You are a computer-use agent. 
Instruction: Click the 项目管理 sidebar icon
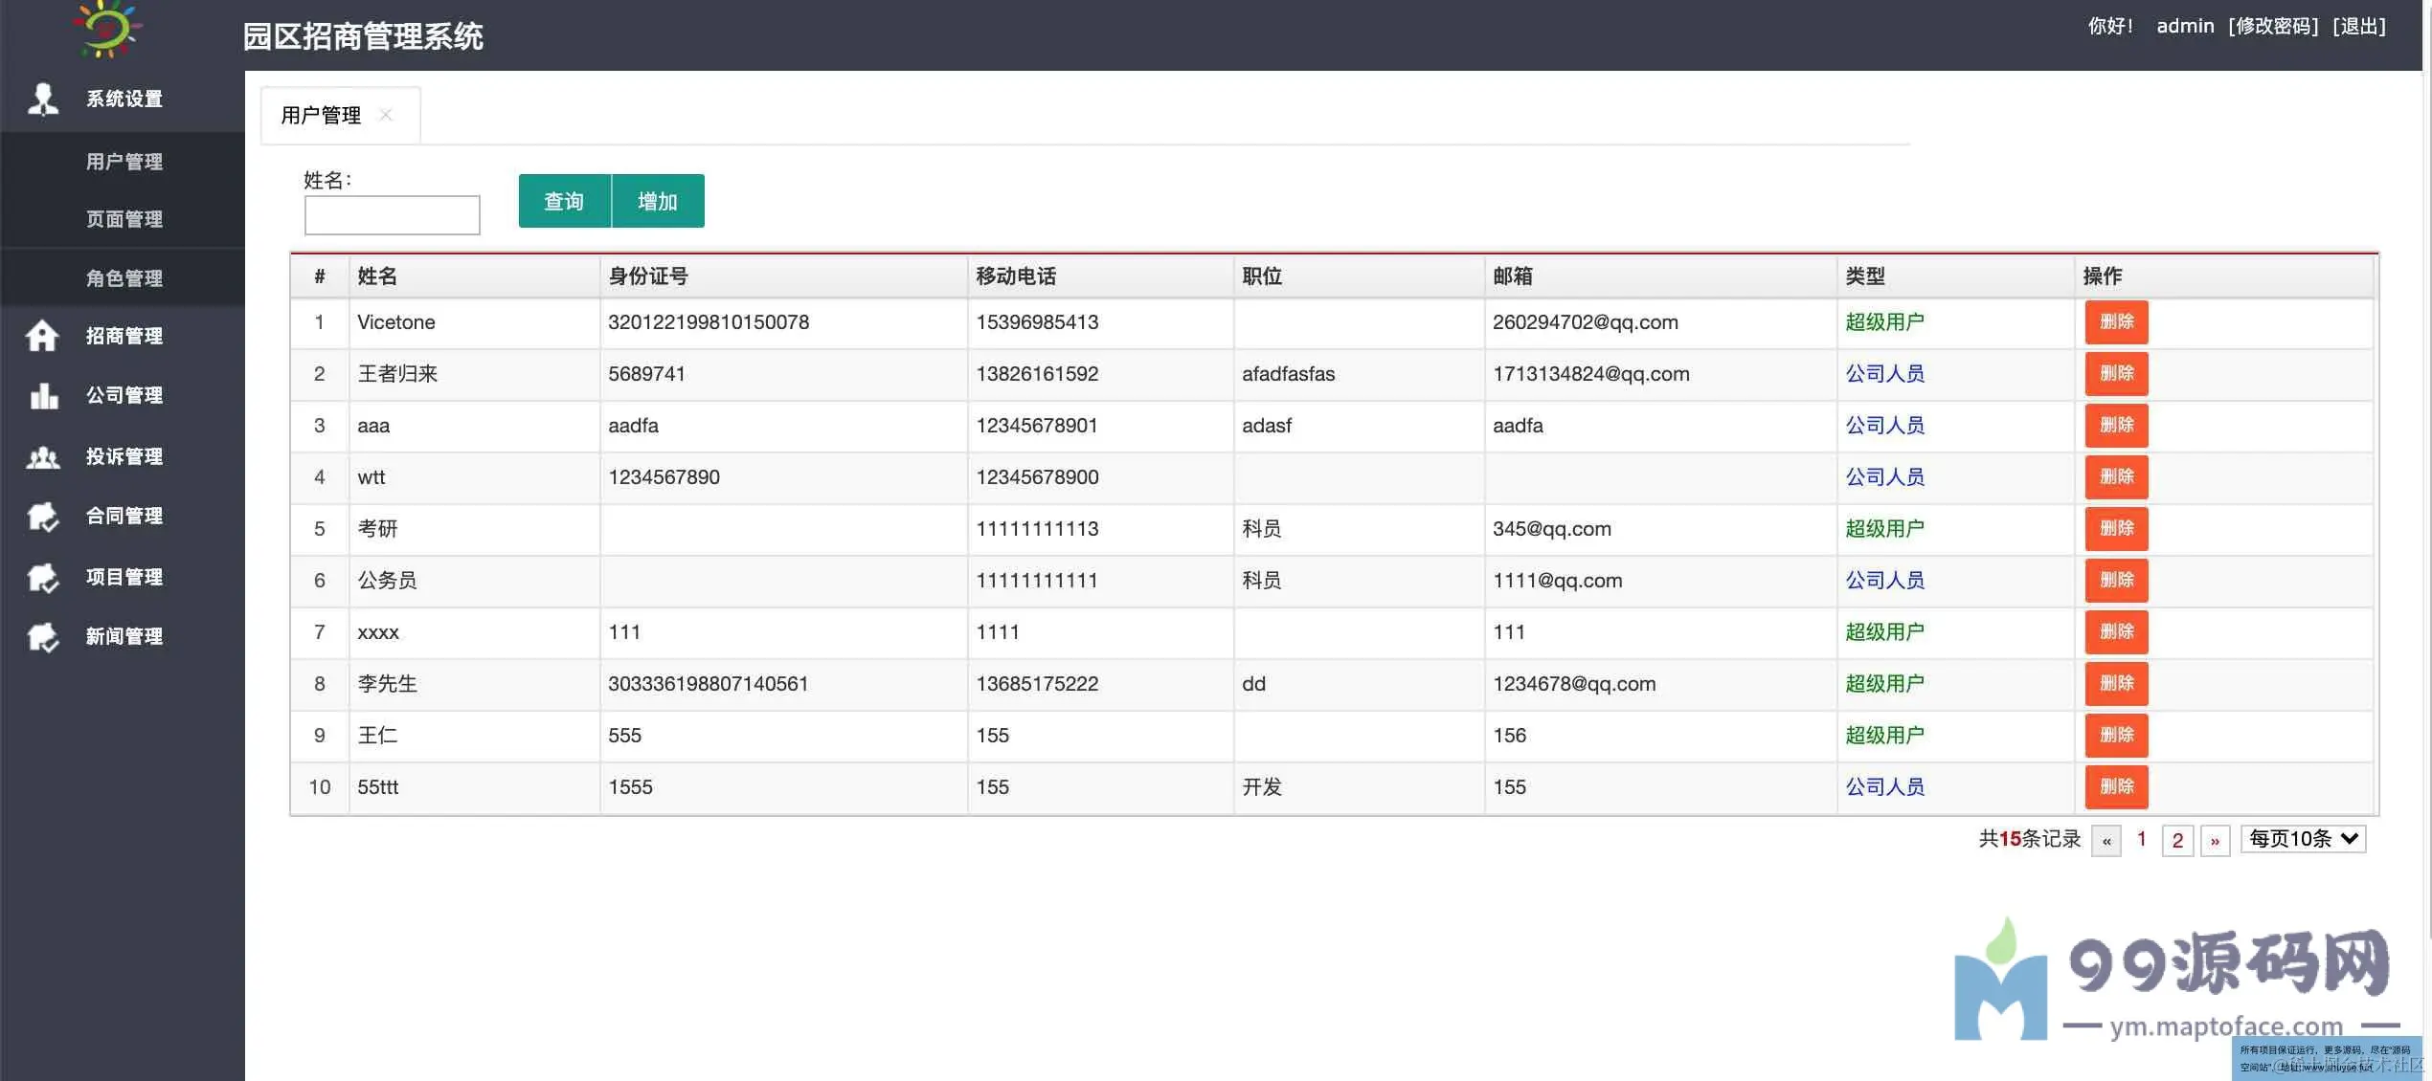pos(42,577)
